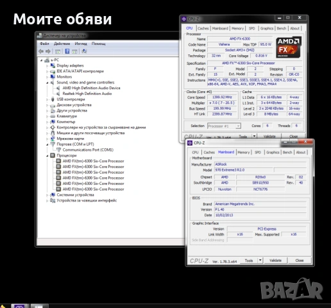Image resolution: width=331 pixels, height=308 pixels.
Task: Open SPD tab in upper CPU-Z window
Action: 252,28
